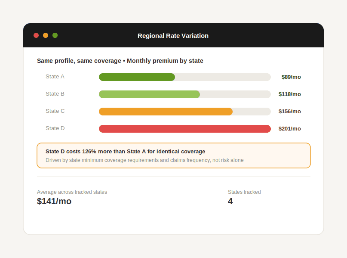
Task: Click the 'States tracked' label
Action: click(x=244, y=192)
